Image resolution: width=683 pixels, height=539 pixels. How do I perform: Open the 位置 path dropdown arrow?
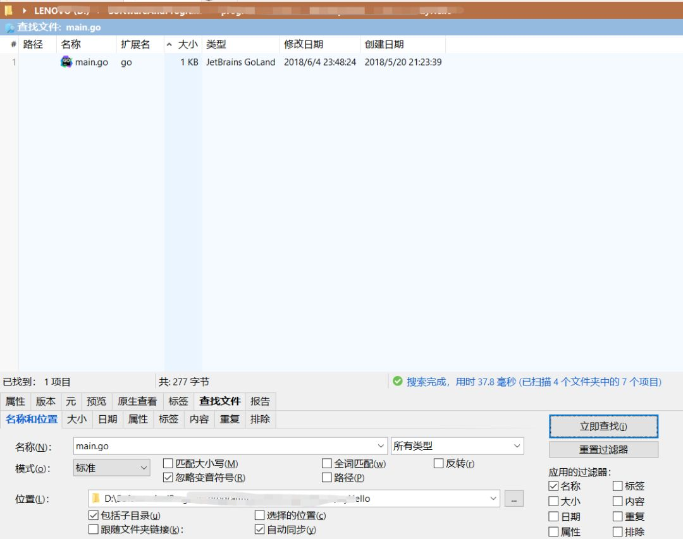coord(493,499)
